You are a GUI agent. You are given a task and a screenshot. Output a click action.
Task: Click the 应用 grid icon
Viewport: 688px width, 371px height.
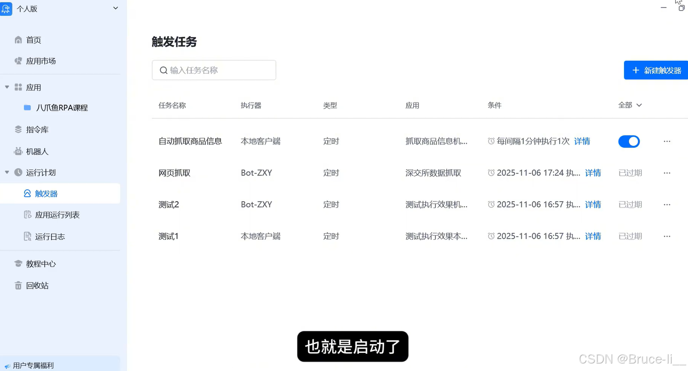tap(18, 87)
